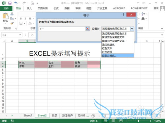This screenshot has width=165, height=123.
Task: Click the Sort and Filter icon
Action: point(143,14)
